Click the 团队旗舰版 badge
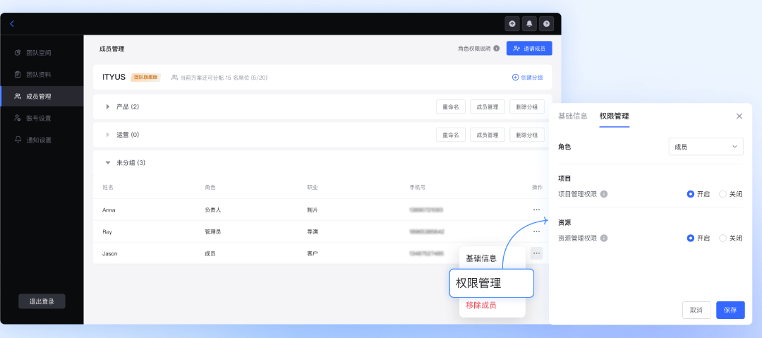Viewport: 762px width, 338px height. pos(146,78)
